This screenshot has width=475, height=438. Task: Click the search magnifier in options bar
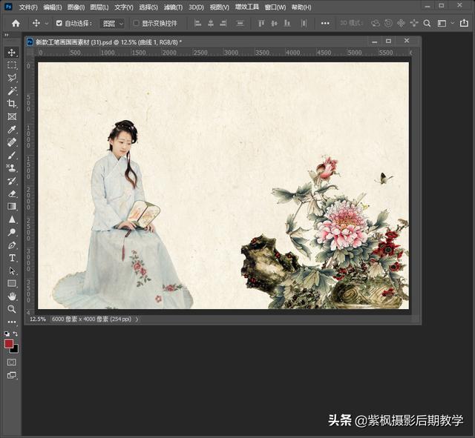pos(427,23)
